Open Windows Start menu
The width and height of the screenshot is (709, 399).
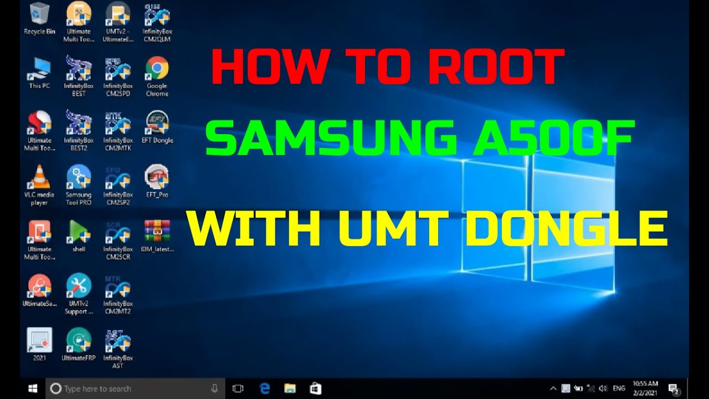pyautogui.click(x=33, y=388)
